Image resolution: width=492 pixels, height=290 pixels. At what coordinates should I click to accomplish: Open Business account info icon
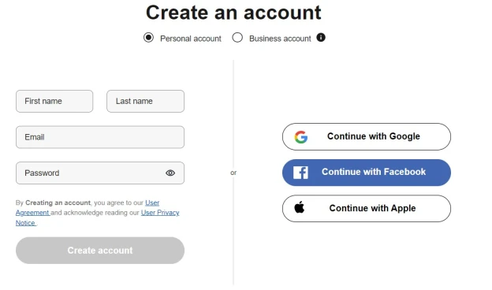[x=321, y=38]
